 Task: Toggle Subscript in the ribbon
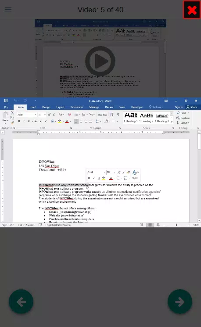click(41, 121)
